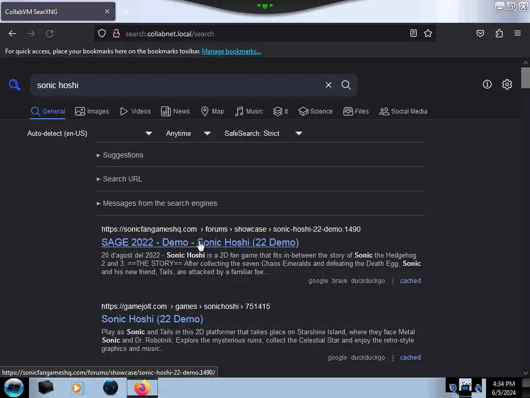Open Firefox application menu
The width and height of the screenshot is (530, 398).
pyautogui.click(x=518, y=33)
